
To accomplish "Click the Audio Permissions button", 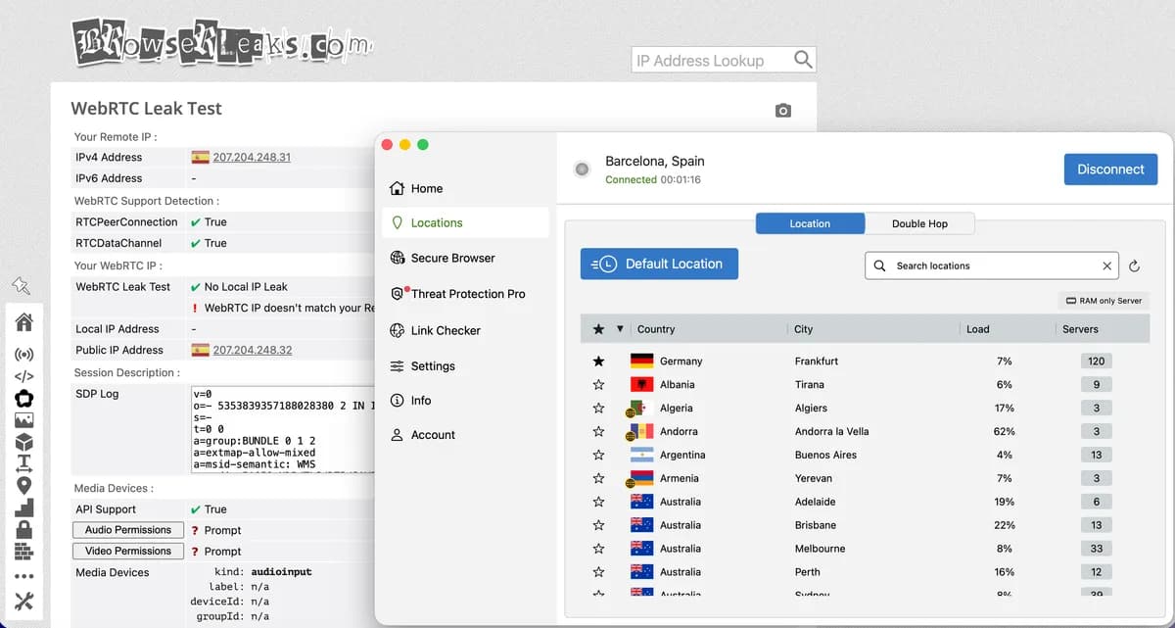I will (x=128, y=530).
